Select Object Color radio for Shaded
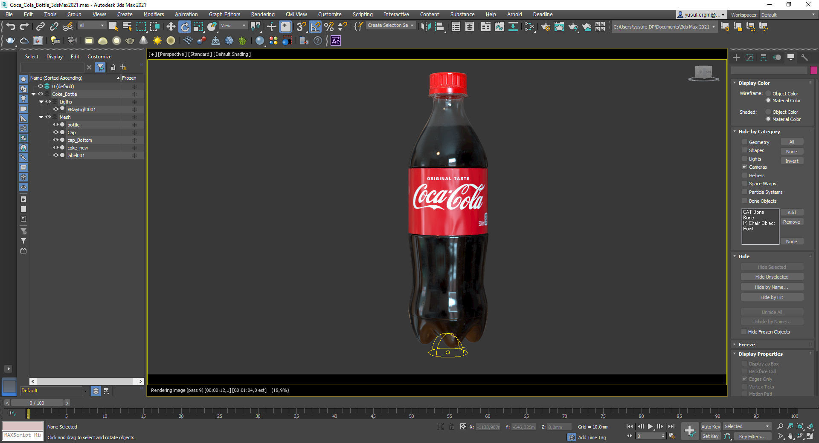Image resolution: width=819 pixels, height=443 pixels. point(768,112)
